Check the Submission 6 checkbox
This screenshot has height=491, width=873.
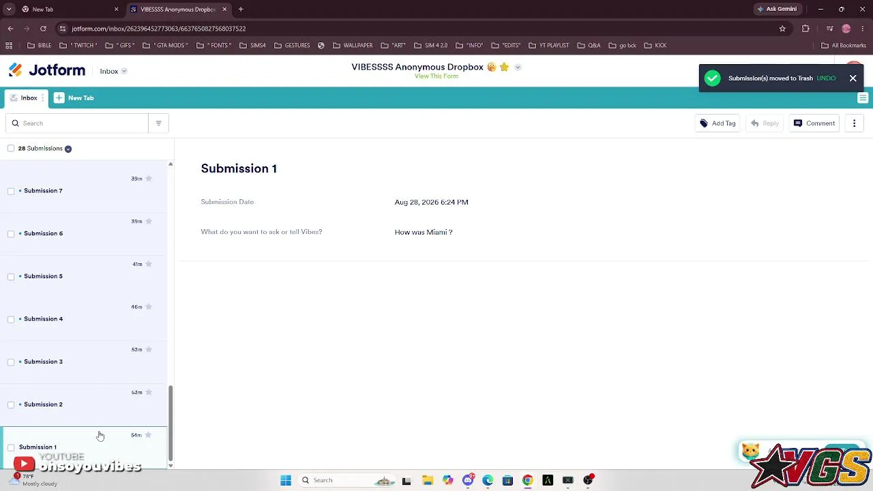click(x=11, y=234)
